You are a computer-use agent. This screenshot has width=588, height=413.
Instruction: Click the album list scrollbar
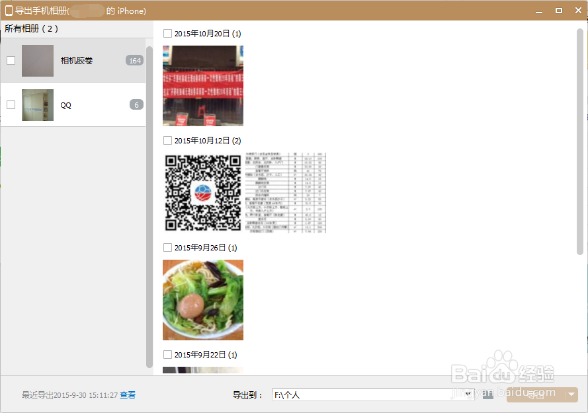click(x=149, y=198)
